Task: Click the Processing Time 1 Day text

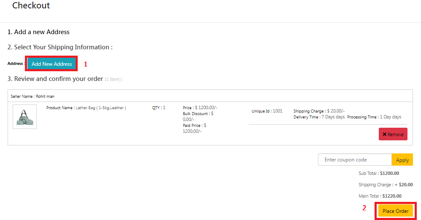Action: pyautogui.click(x=374, y=117)
